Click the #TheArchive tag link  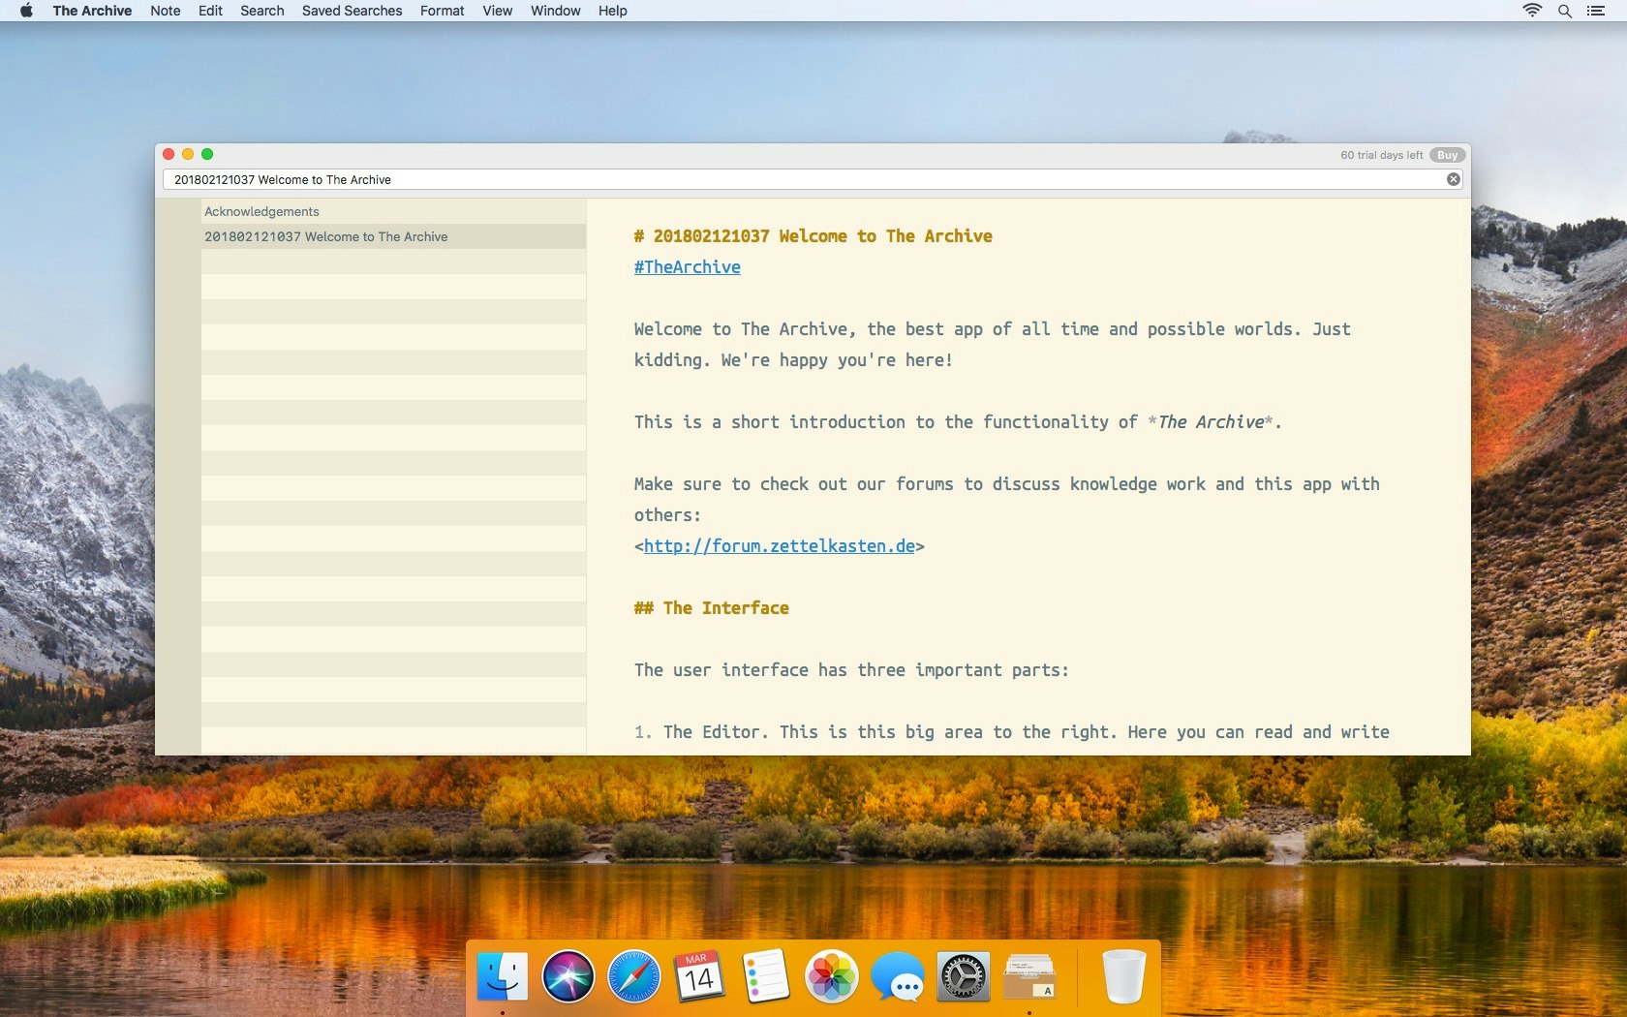tap(687, 267)
